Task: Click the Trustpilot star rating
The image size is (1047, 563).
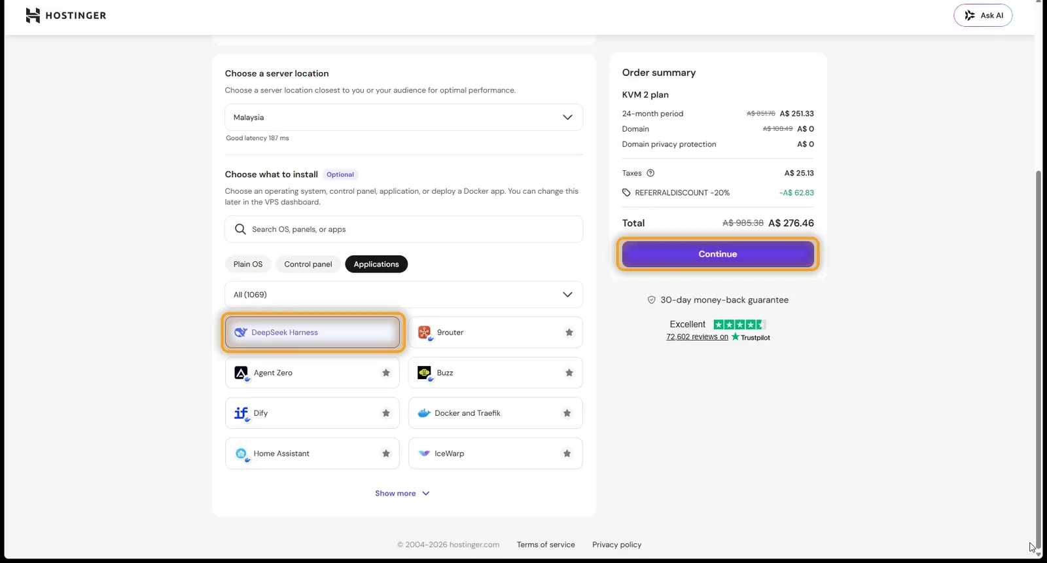Action: pyautogui.click(x=739, y=325)
